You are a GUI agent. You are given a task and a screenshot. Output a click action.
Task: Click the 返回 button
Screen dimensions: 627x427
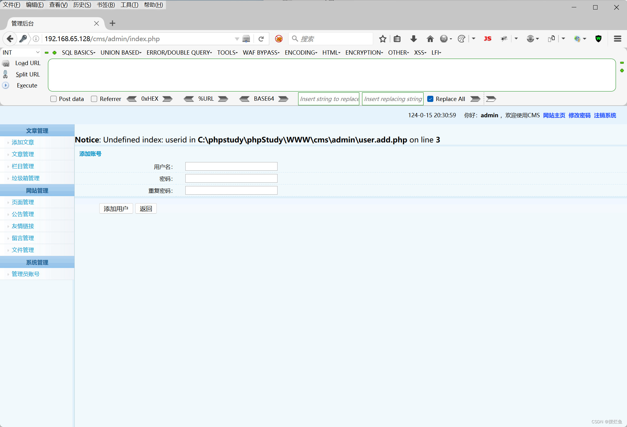145,208
